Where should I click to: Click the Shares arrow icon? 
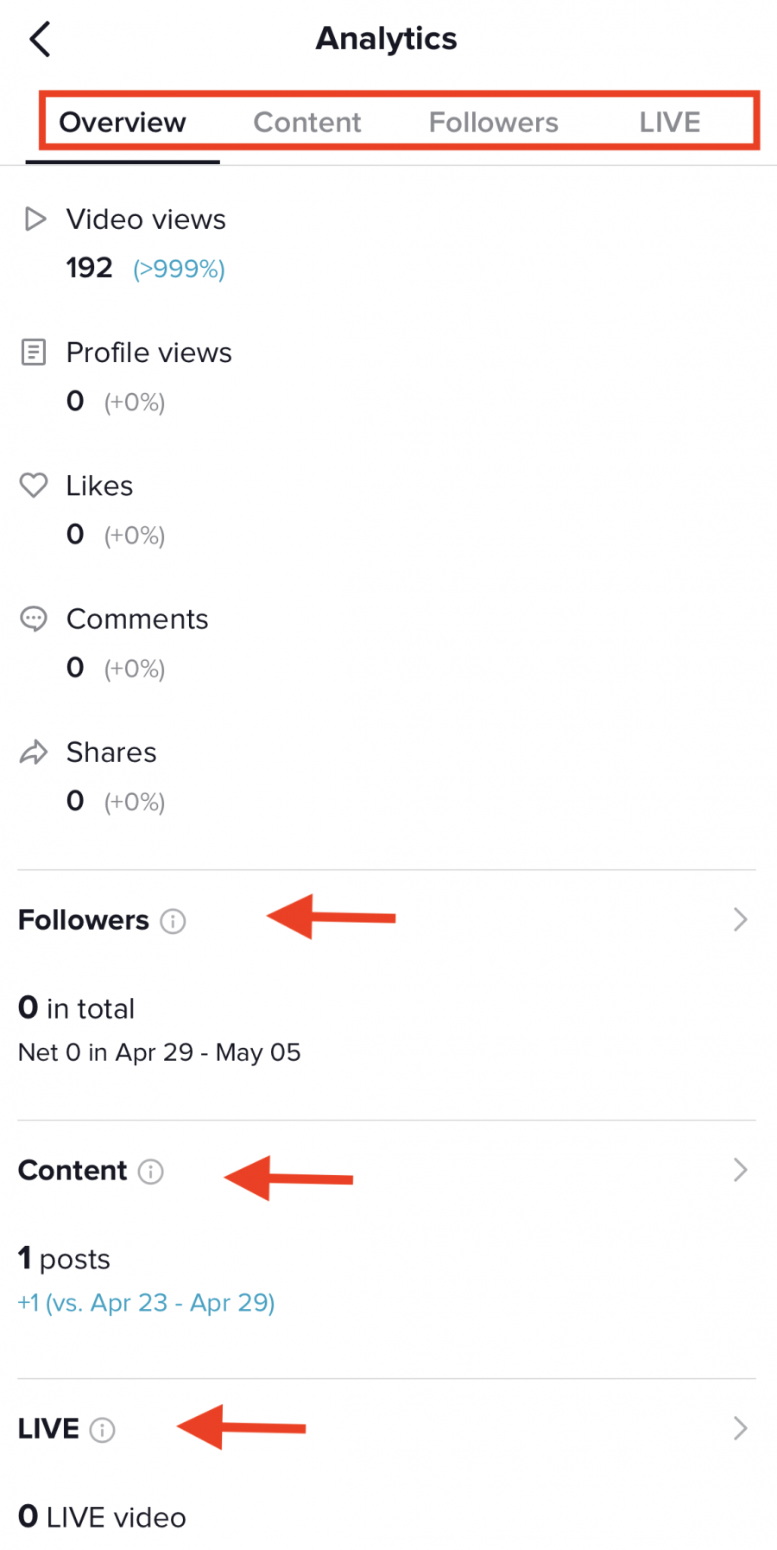(x=33, y=752)
